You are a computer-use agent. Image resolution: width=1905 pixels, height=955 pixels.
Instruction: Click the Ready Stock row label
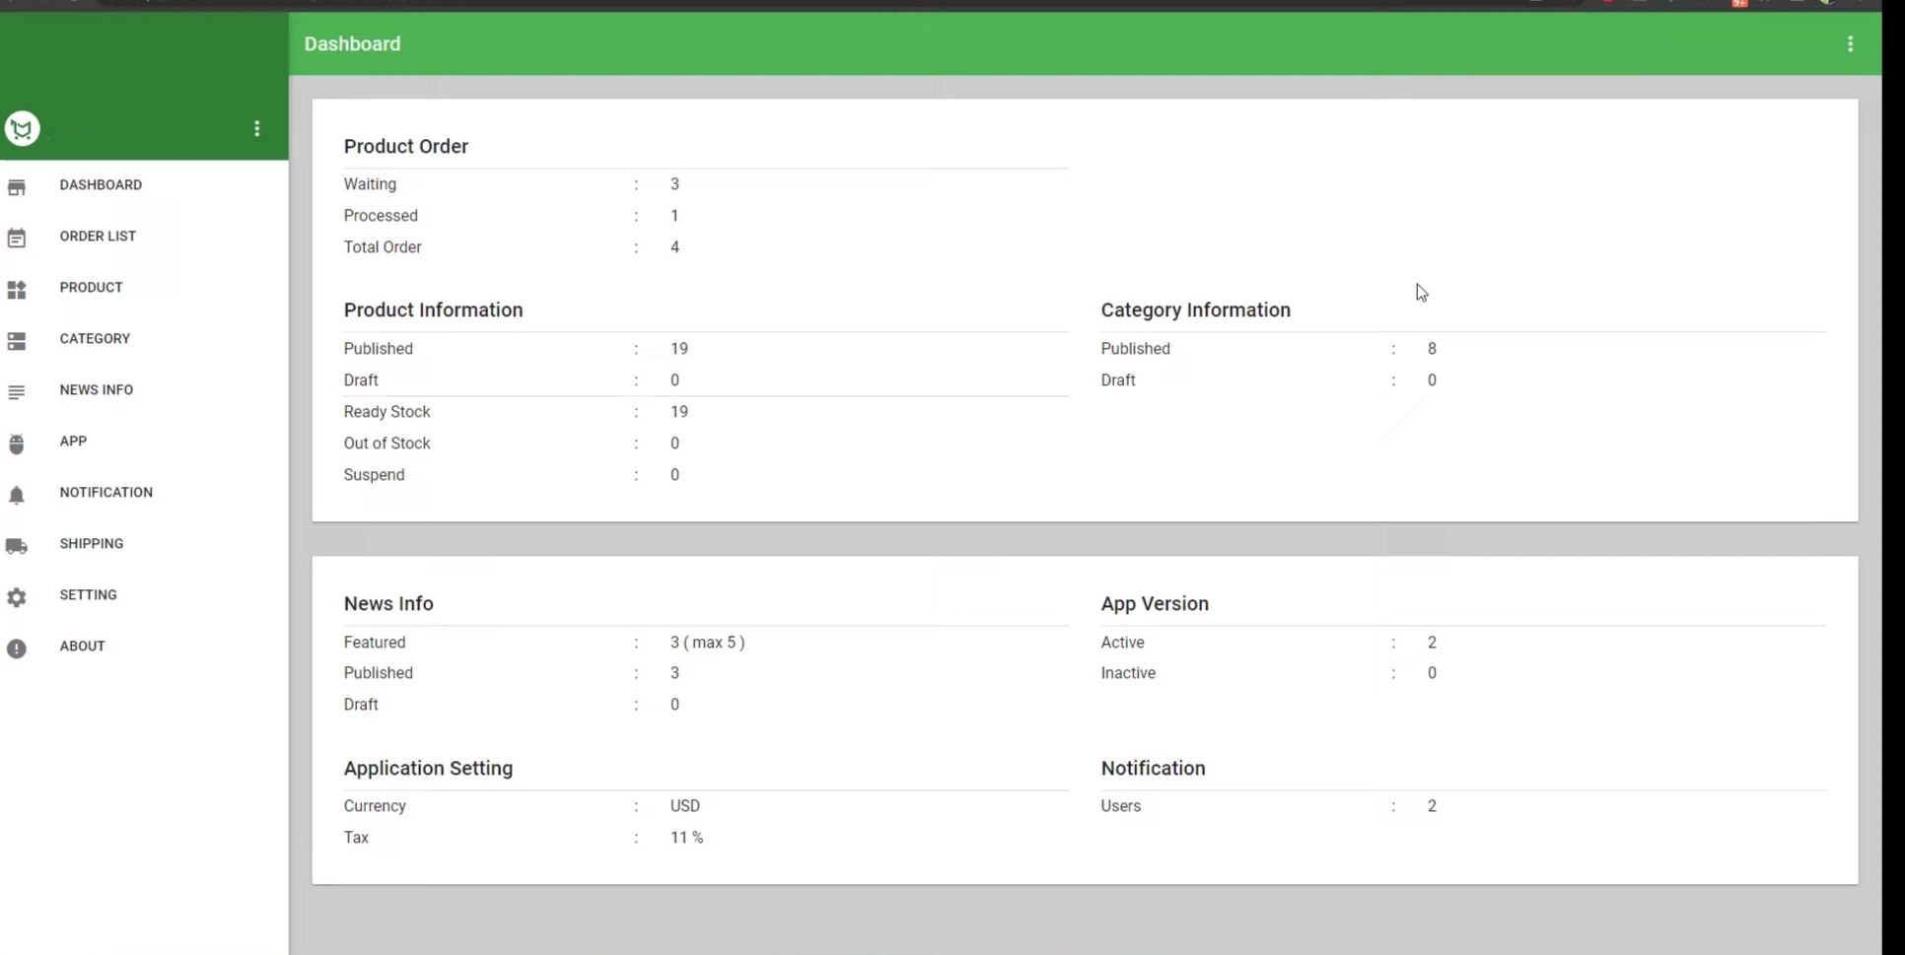387,412
